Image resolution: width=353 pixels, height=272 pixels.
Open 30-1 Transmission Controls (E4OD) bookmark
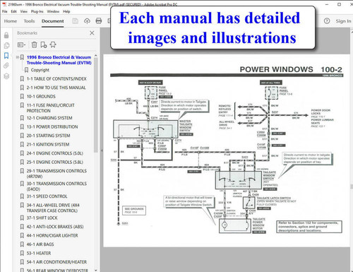point(56,187)
